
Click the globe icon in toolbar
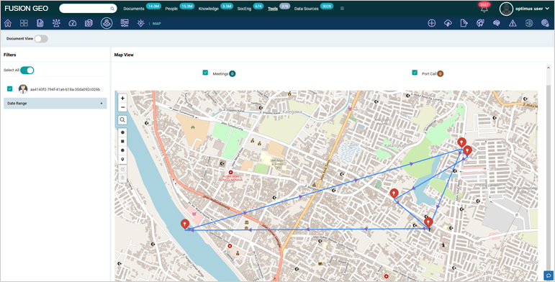(480, 23)
